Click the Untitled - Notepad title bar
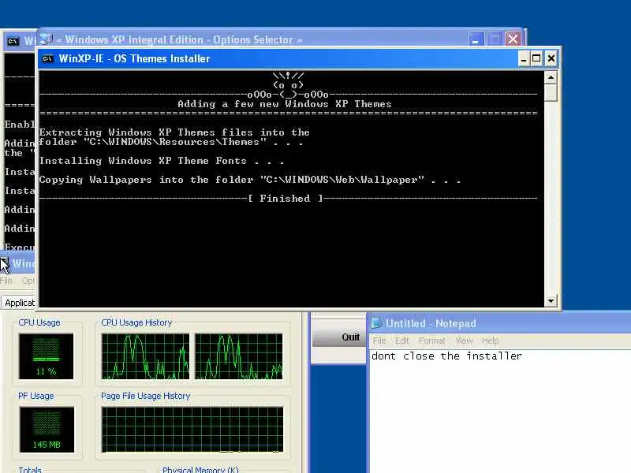This screenshot has width=631, height=473. (499, 323)
